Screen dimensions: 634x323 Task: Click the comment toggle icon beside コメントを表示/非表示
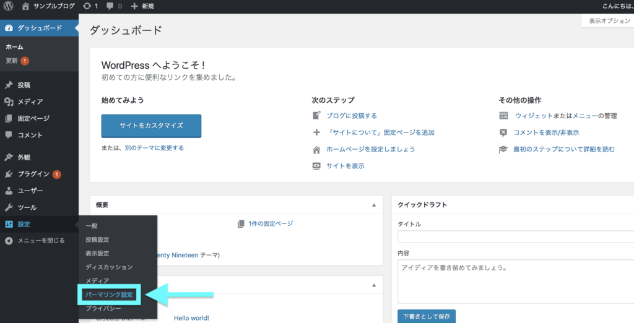(503, 132)
